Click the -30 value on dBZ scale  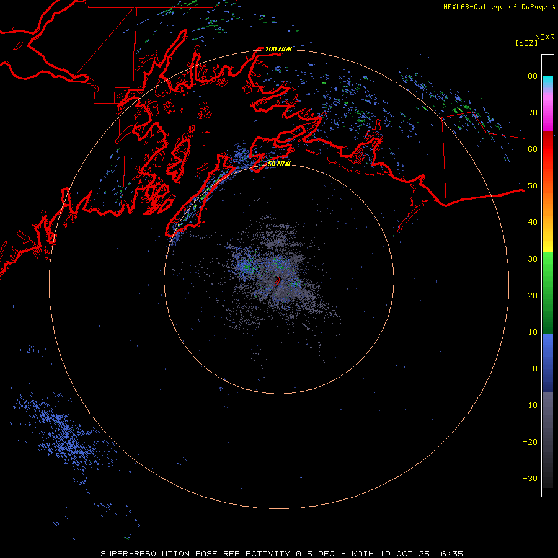[530, 478]
